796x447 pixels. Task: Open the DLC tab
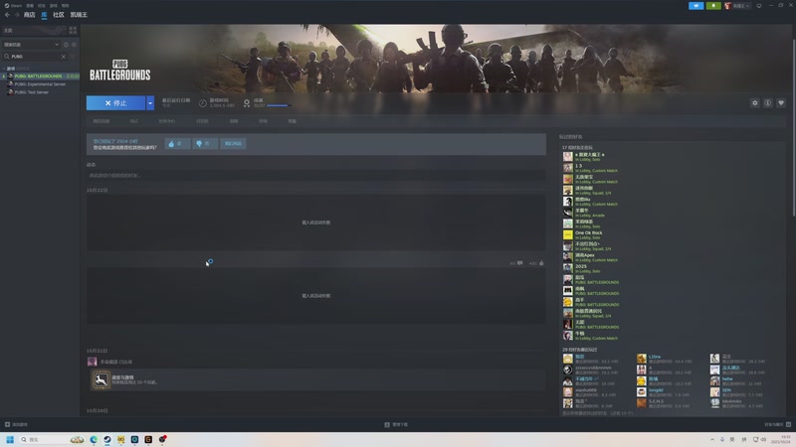point(134,121)
